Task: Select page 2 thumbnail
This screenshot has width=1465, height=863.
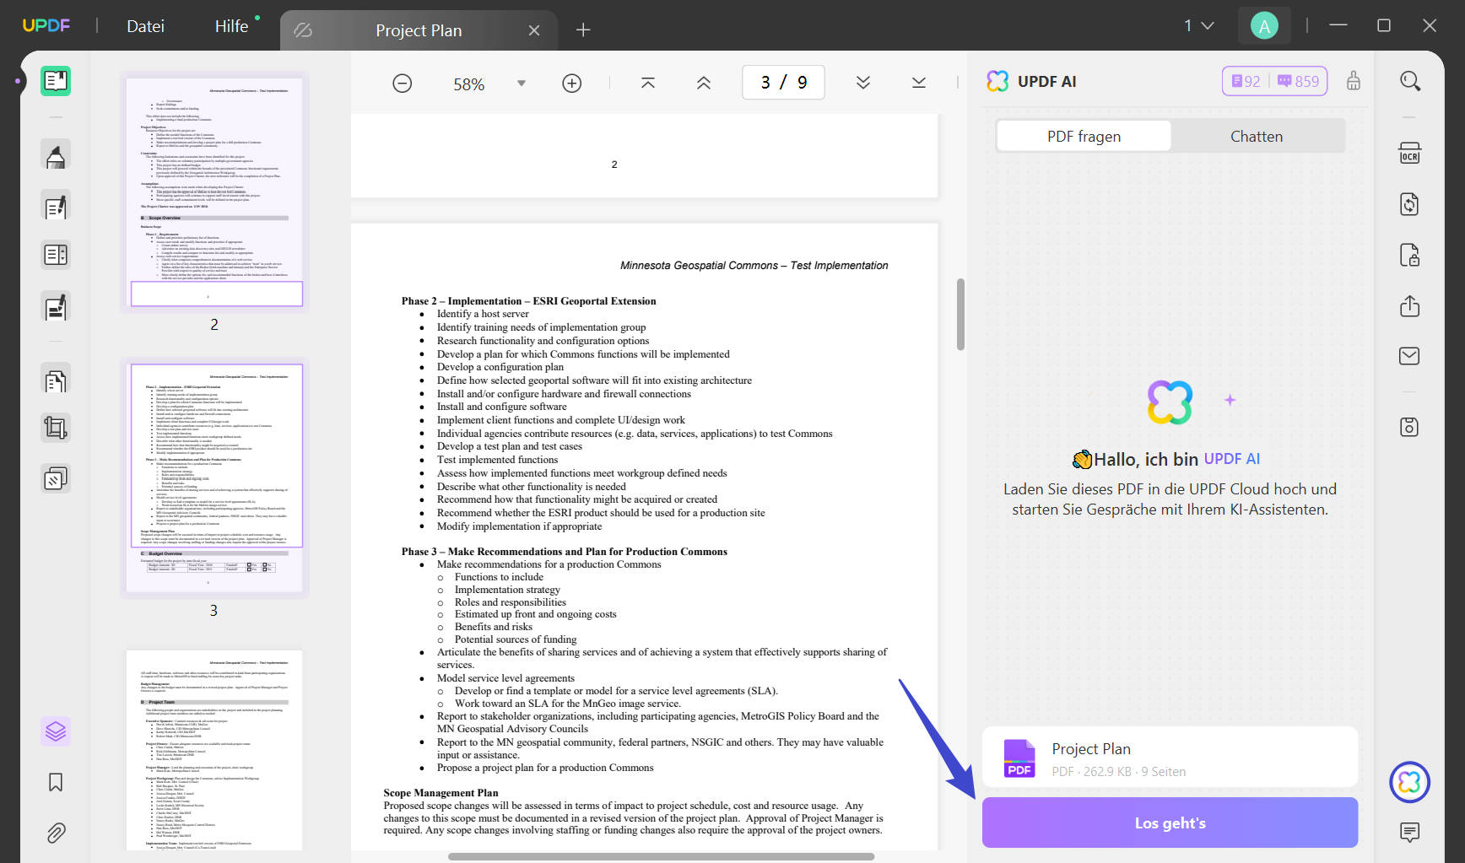Action: [214, 192]
